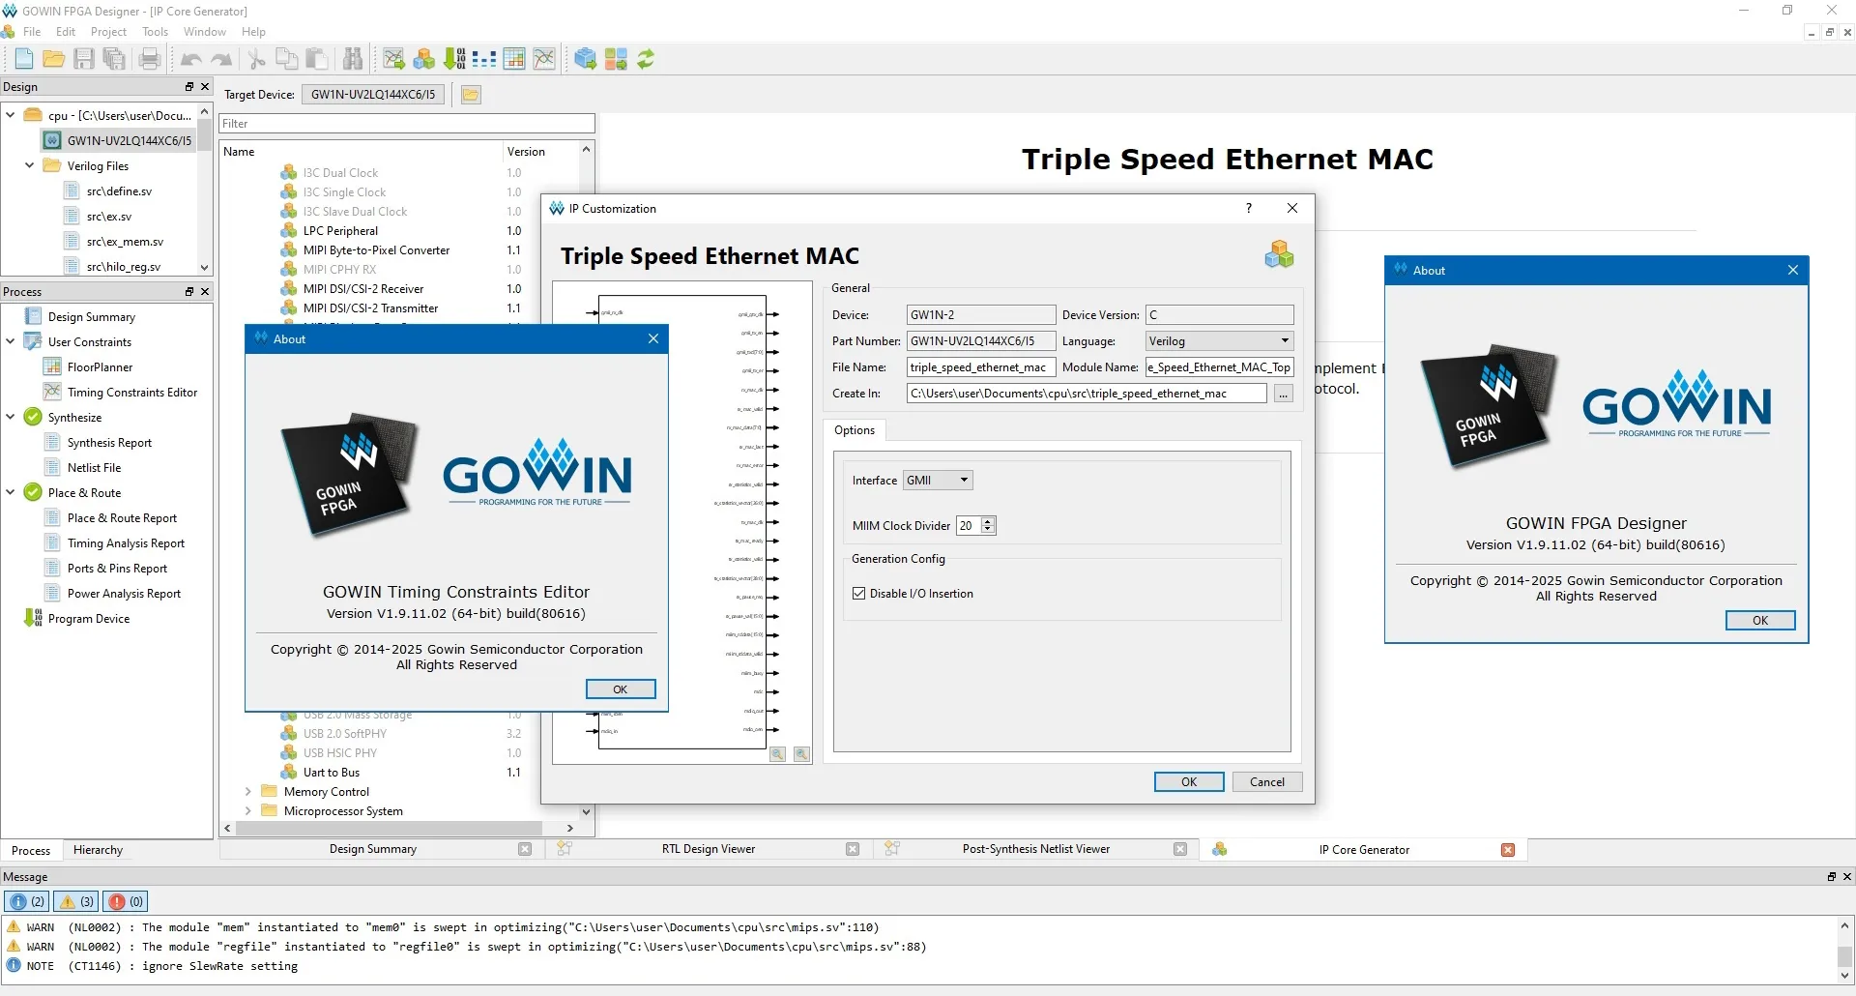Open the Programmer green arrow binary icon
This screenshot has height=996, width=1856.
pos(454,59)
